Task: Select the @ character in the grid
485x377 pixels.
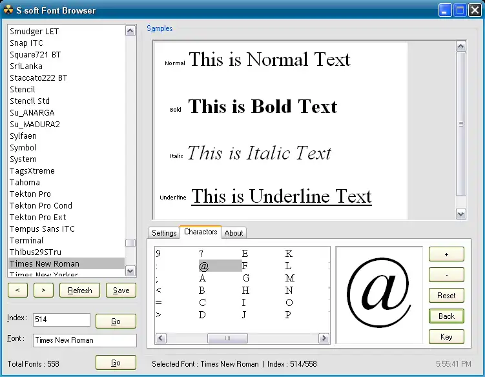Action: click(220, 266)
